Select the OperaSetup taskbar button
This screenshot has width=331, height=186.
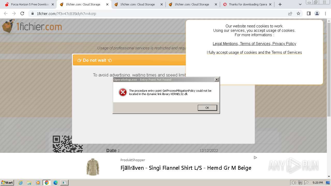coord(64,183)
